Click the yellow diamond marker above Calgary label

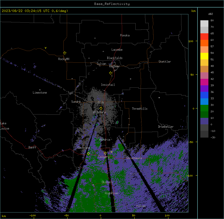(105, 153)
